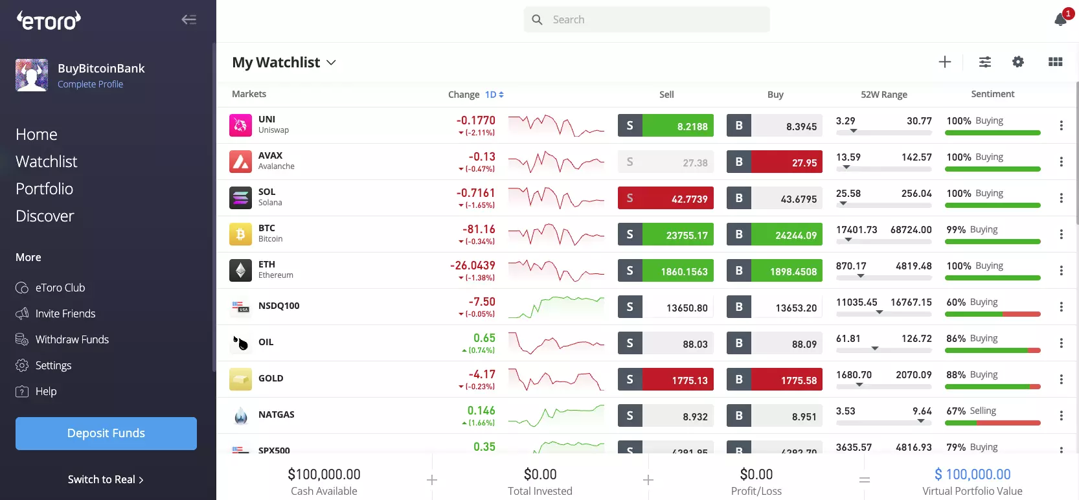Viewport: 1079px width, 500px height.
Task: Click the Markets column header
Action: pos(249,94)
